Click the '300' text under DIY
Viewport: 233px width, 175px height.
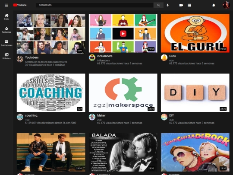171,120
